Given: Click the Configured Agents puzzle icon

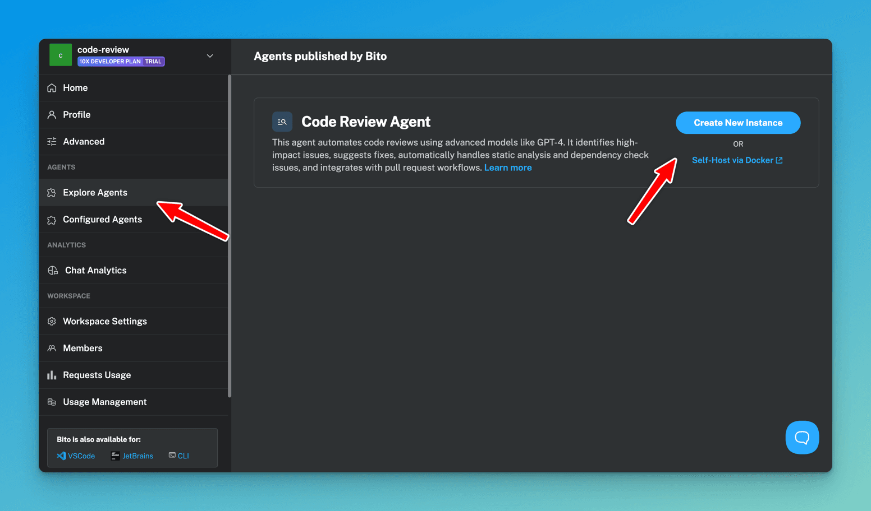Looking at the screenshot, I should click(52, 220).
